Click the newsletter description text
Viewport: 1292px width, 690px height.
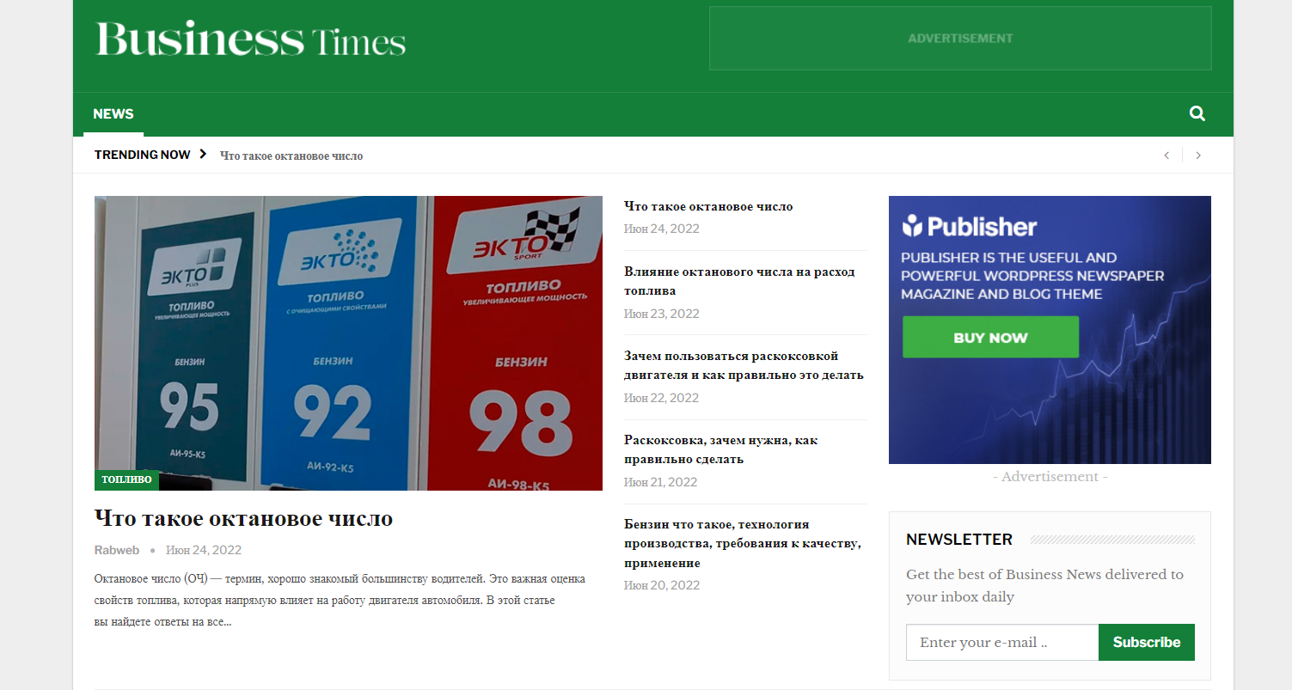click(x=1044, y=585)
